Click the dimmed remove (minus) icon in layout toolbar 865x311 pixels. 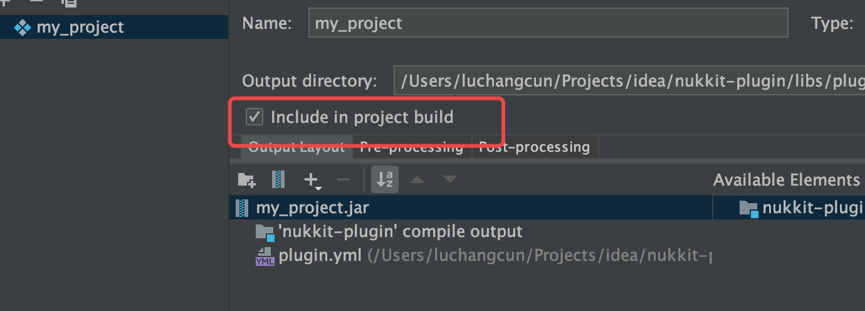[x=343, y=181]
